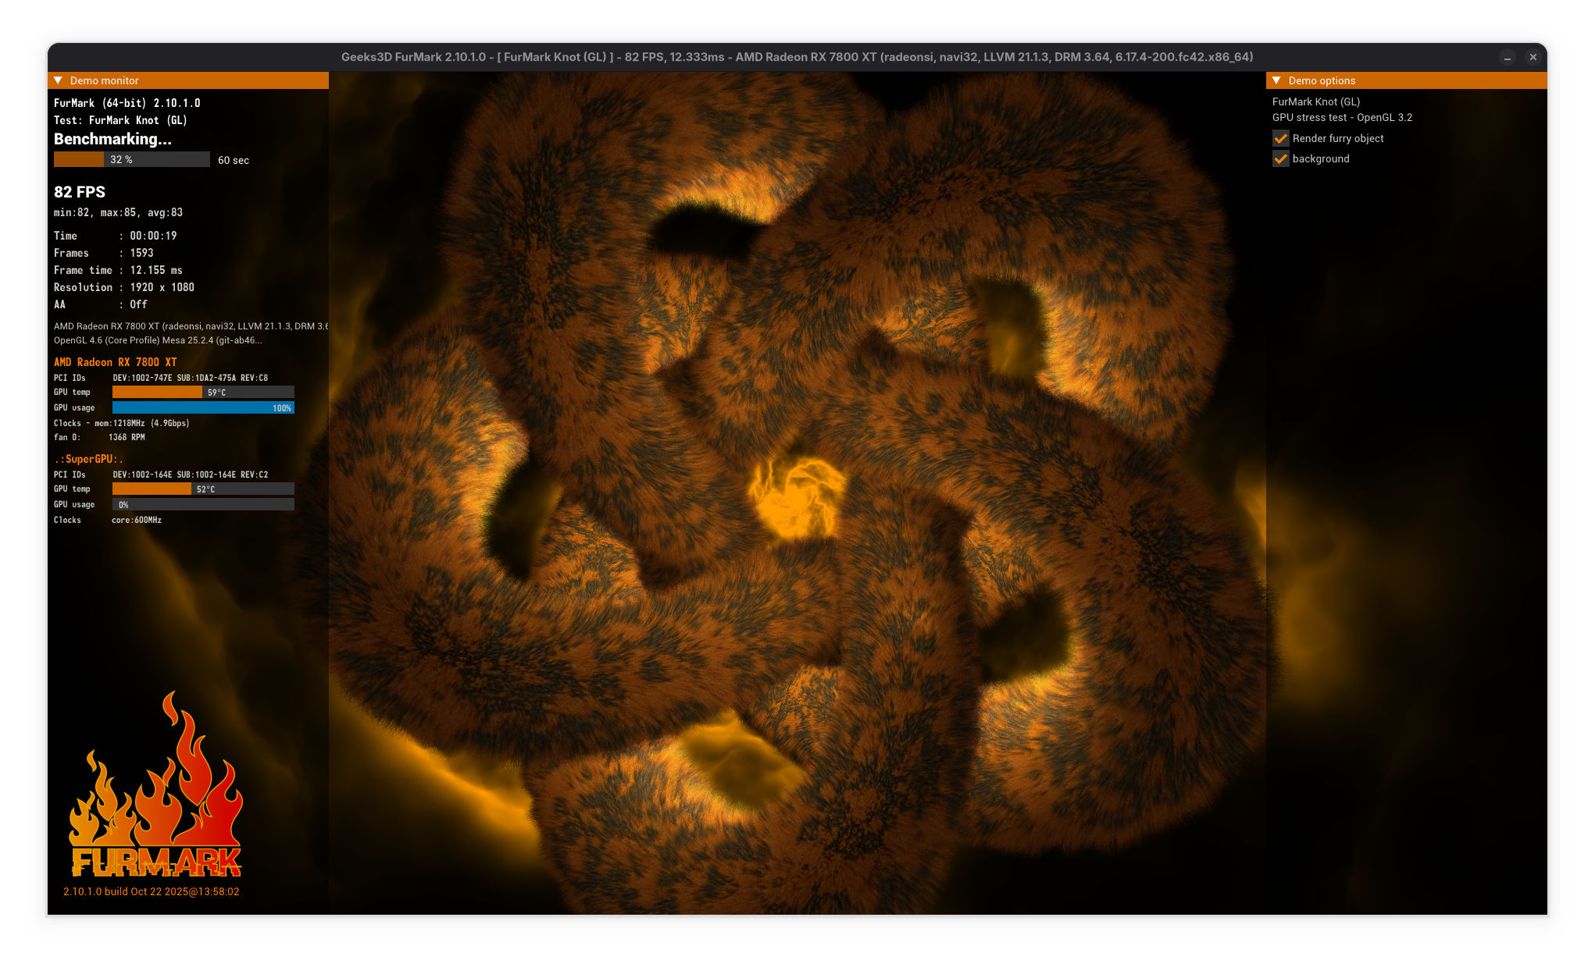
Task: Click the 60 sec duration text
Action: pyautogui.click(x=234, y=160)
